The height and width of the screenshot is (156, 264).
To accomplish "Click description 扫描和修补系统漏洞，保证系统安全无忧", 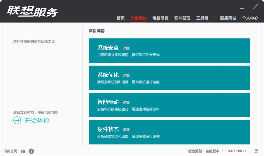I will 128,55.
